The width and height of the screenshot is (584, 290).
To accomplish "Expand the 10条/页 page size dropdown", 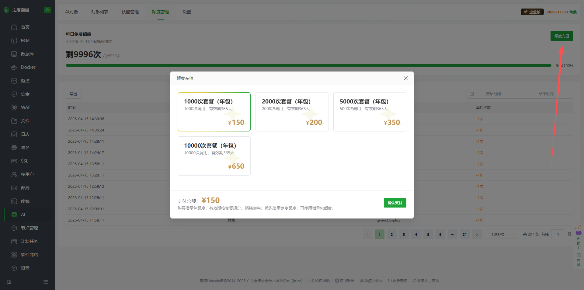I will 502,234.
